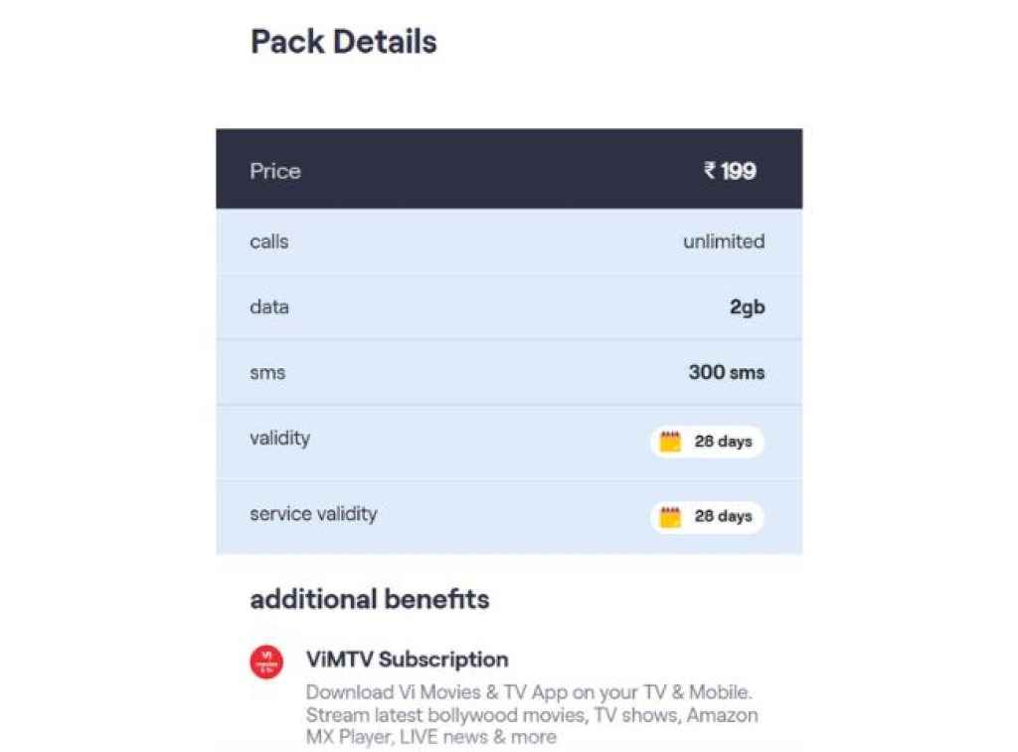Click the rupee 199 price value
Image resolution: width=1018 pixels, height=752 pixels.
[730, 171]
